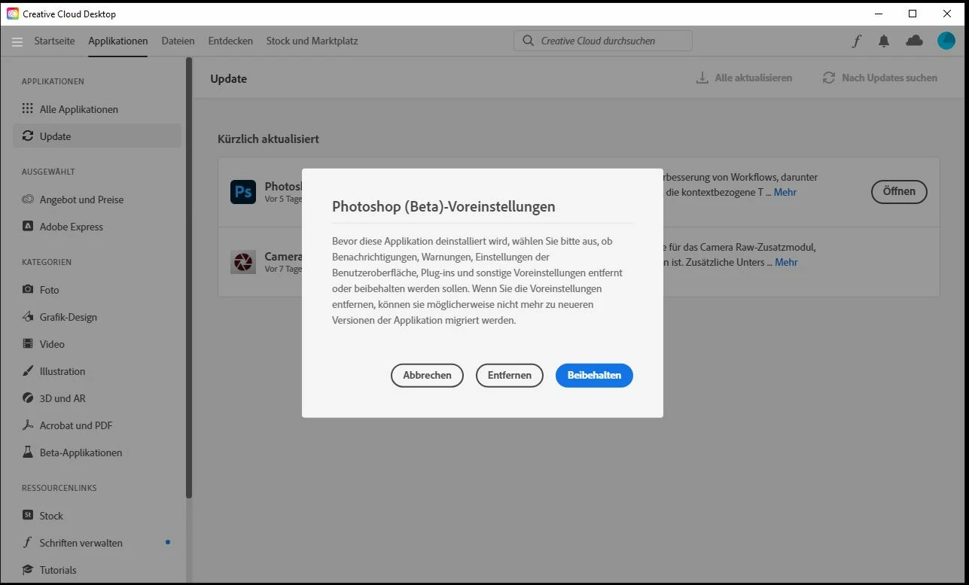969x585 pixels.
Task: Click the Camera Raw app icon
Action: 243,262
